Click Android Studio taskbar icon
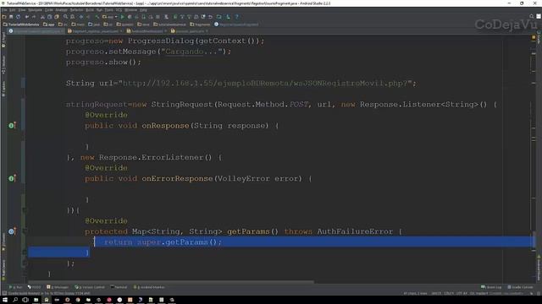Screen dimensions: 542x304 (47, 300)
